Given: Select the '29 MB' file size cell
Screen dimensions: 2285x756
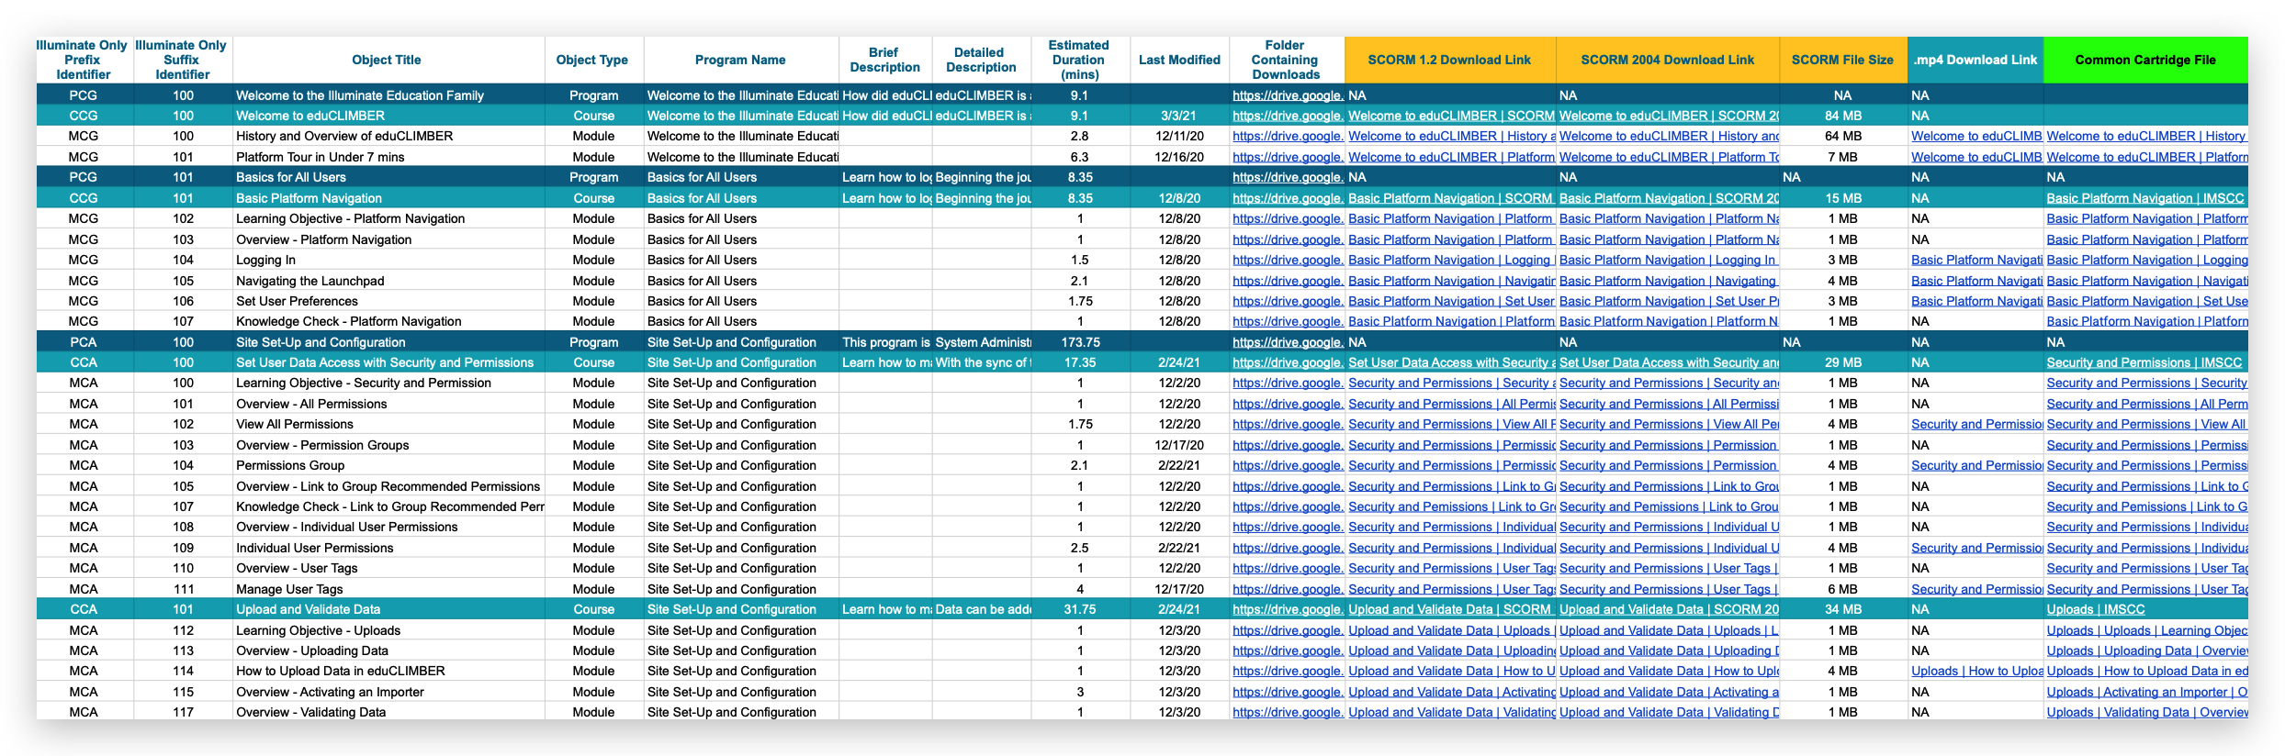Looking at the screenshot, I should coord(1843,362).
